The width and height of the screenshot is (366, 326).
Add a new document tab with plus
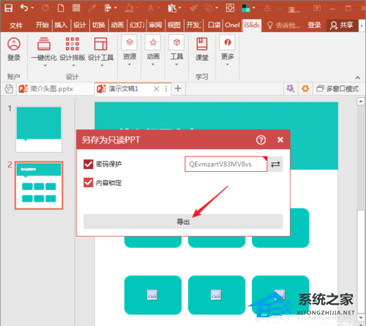pos(178,88)
